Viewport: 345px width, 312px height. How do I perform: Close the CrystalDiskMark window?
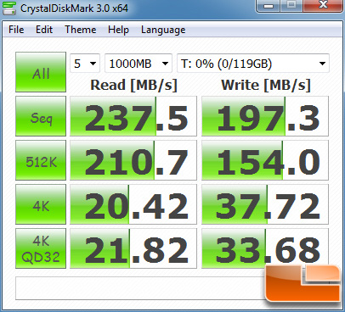pos(323,6)
